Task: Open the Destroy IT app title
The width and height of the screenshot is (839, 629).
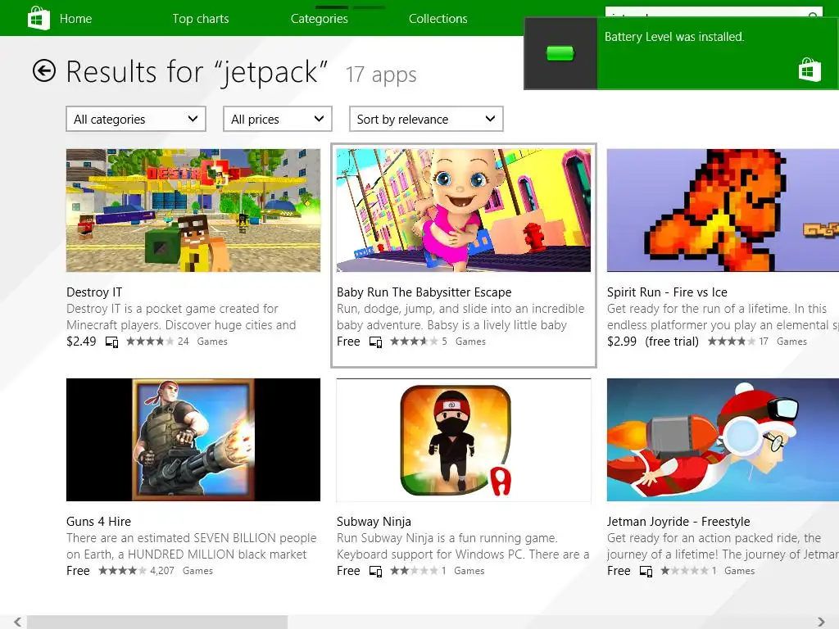Action: 94,292
